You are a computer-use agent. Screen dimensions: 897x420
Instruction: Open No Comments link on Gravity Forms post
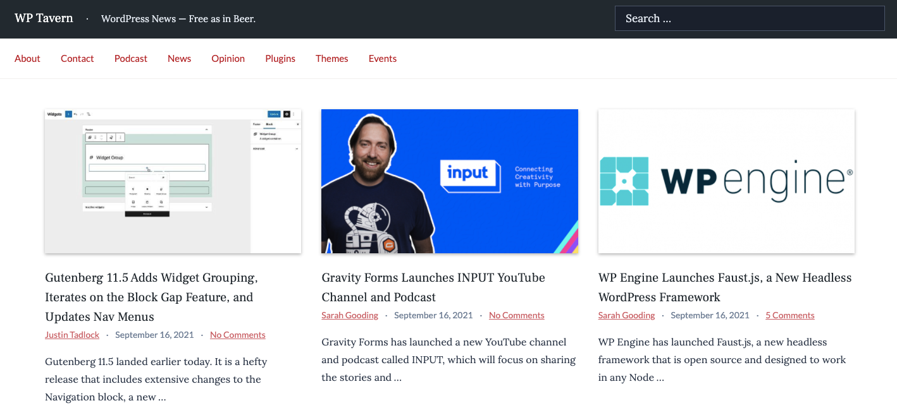[x=517, y=315]
